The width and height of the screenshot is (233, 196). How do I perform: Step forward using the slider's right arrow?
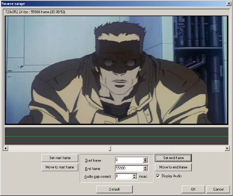click(x=227, y=148)
